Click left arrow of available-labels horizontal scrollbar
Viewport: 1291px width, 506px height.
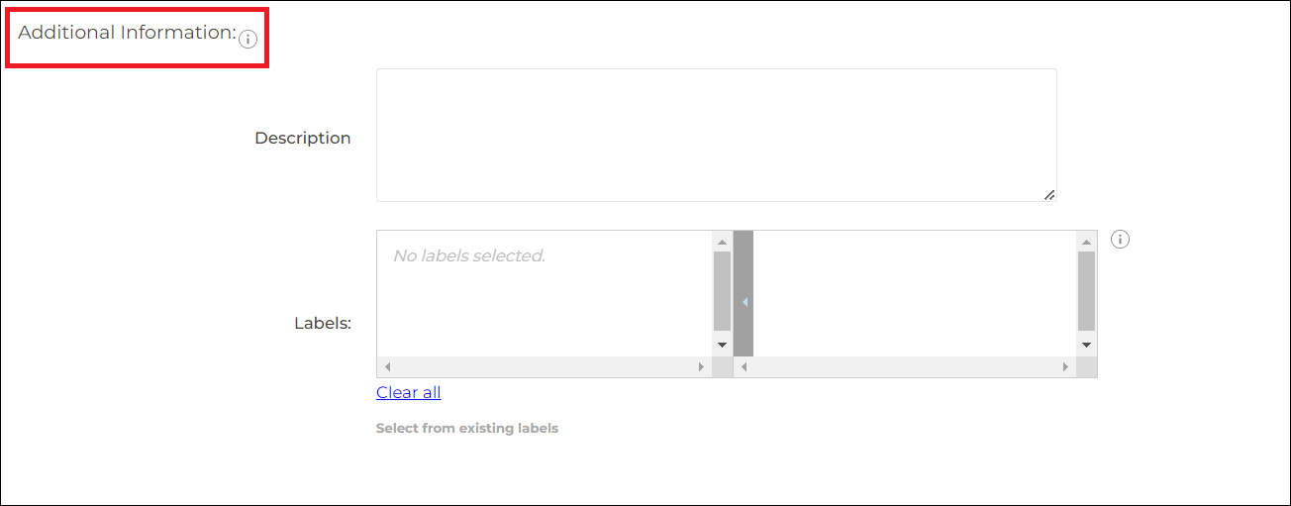pos(744,366)
